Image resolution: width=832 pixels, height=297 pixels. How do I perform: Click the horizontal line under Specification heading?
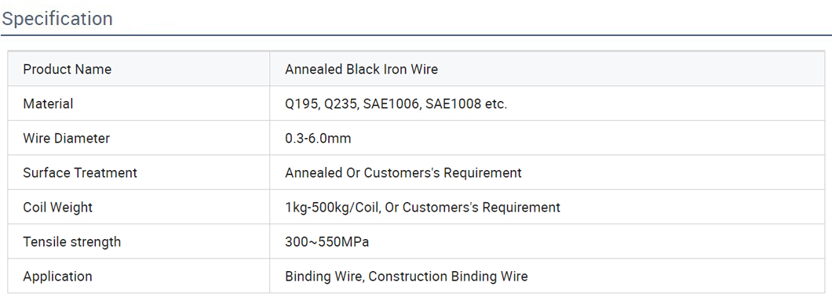[416, 35]
